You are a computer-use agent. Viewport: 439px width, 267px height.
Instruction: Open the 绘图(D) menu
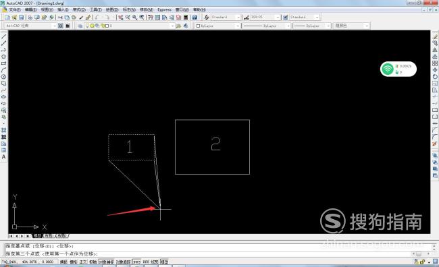tap(112, 10)
